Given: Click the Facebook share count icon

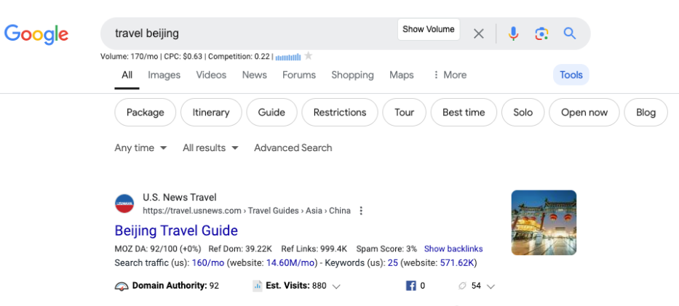Looking at the screenshot, I should point(411,286).
